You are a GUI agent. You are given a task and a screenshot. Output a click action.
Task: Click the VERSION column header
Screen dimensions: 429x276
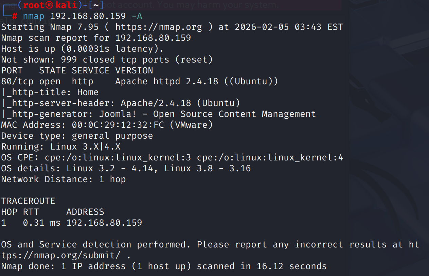134,70
